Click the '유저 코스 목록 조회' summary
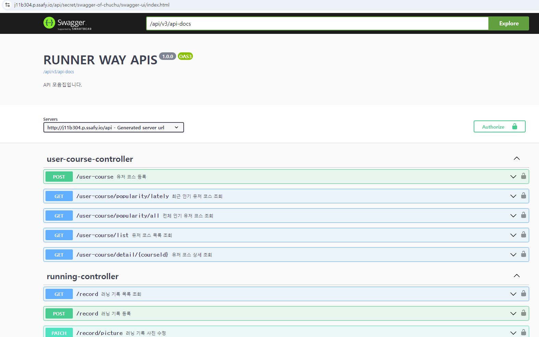Viewport: 539px width, 337px height. (x=152, y=235)
